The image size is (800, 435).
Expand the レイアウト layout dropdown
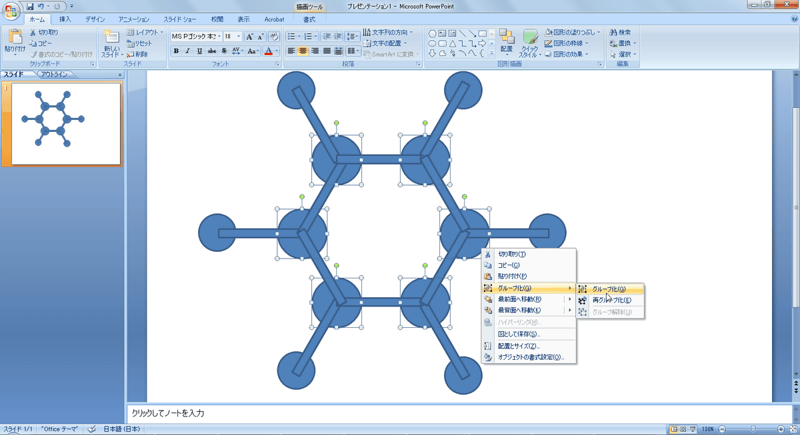[161, 32]
